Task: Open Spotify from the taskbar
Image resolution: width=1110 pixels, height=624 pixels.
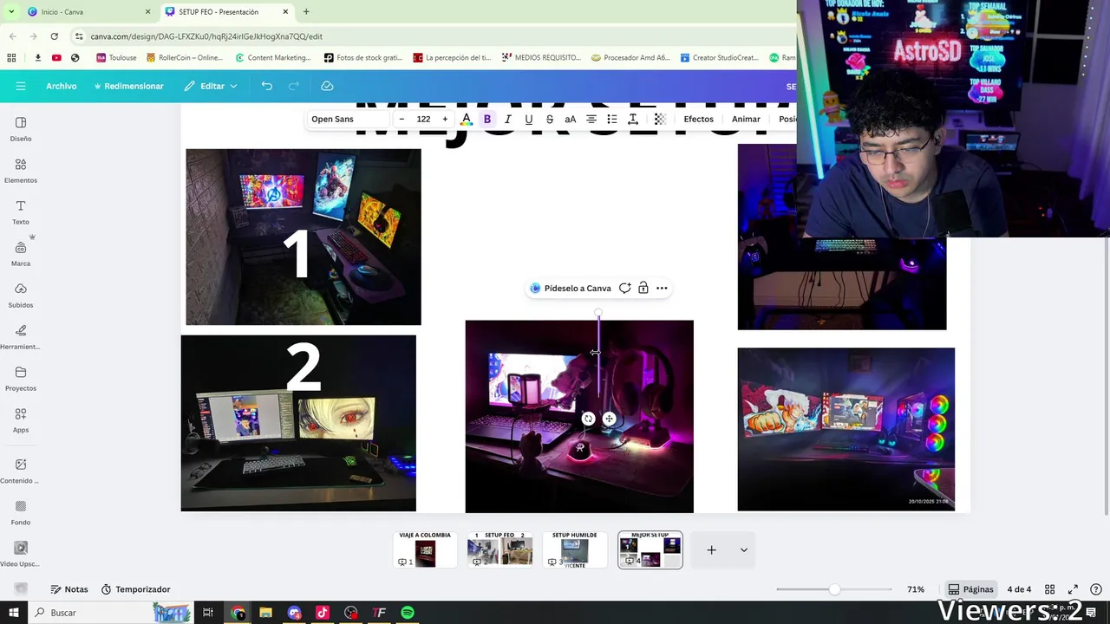Action: [x=408, y=613]
